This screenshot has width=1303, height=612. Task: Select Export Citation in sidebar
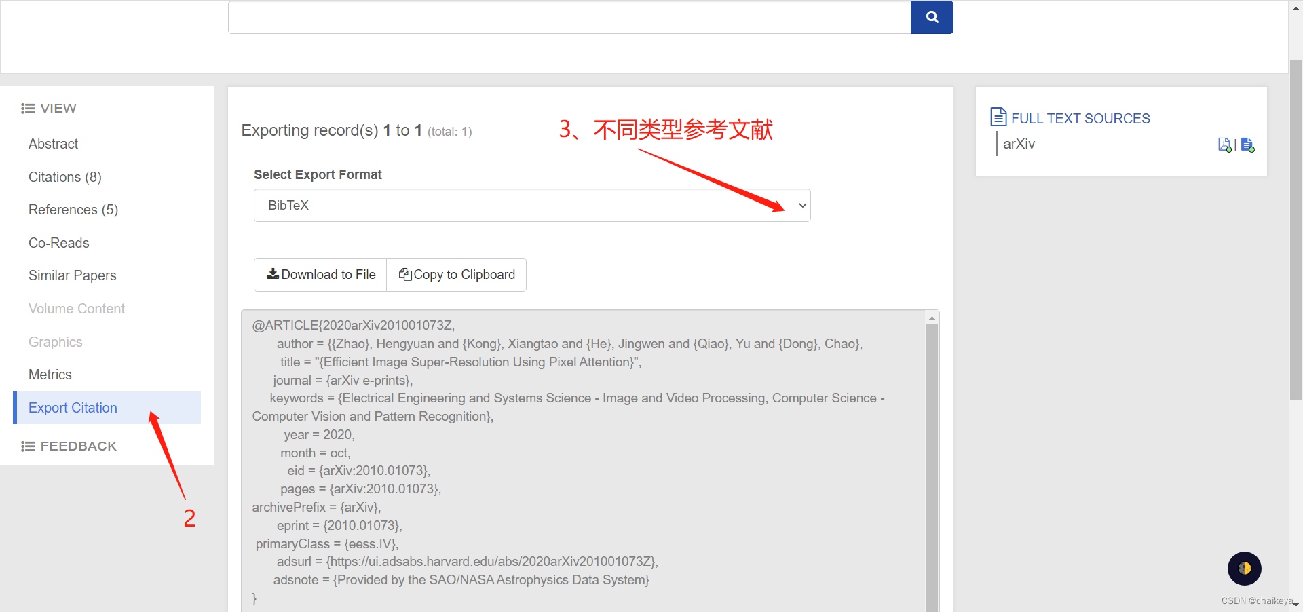(107, 408)
